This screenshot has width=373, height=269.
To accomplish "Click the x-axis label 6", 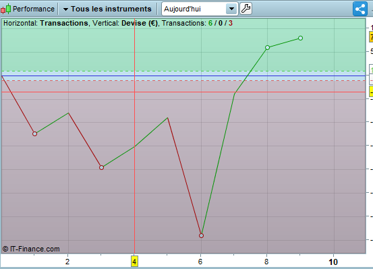I will click(x=200, y=262).
